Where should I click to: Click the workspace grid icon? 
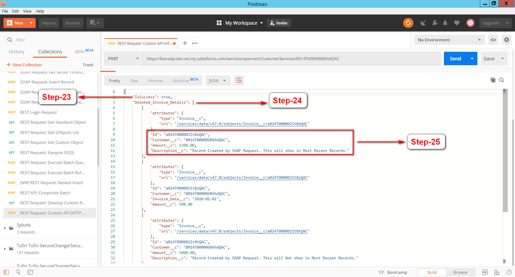point(219,23)
